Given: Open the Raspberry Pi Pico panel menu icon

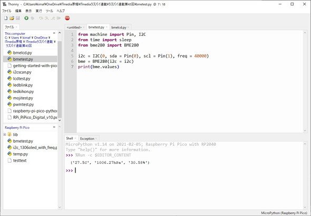Looking at the screenshot, I should (x=54, y=127).
